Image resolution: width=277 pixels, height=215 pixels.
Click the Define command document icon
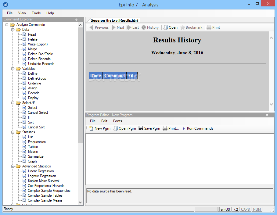point(24,73)
